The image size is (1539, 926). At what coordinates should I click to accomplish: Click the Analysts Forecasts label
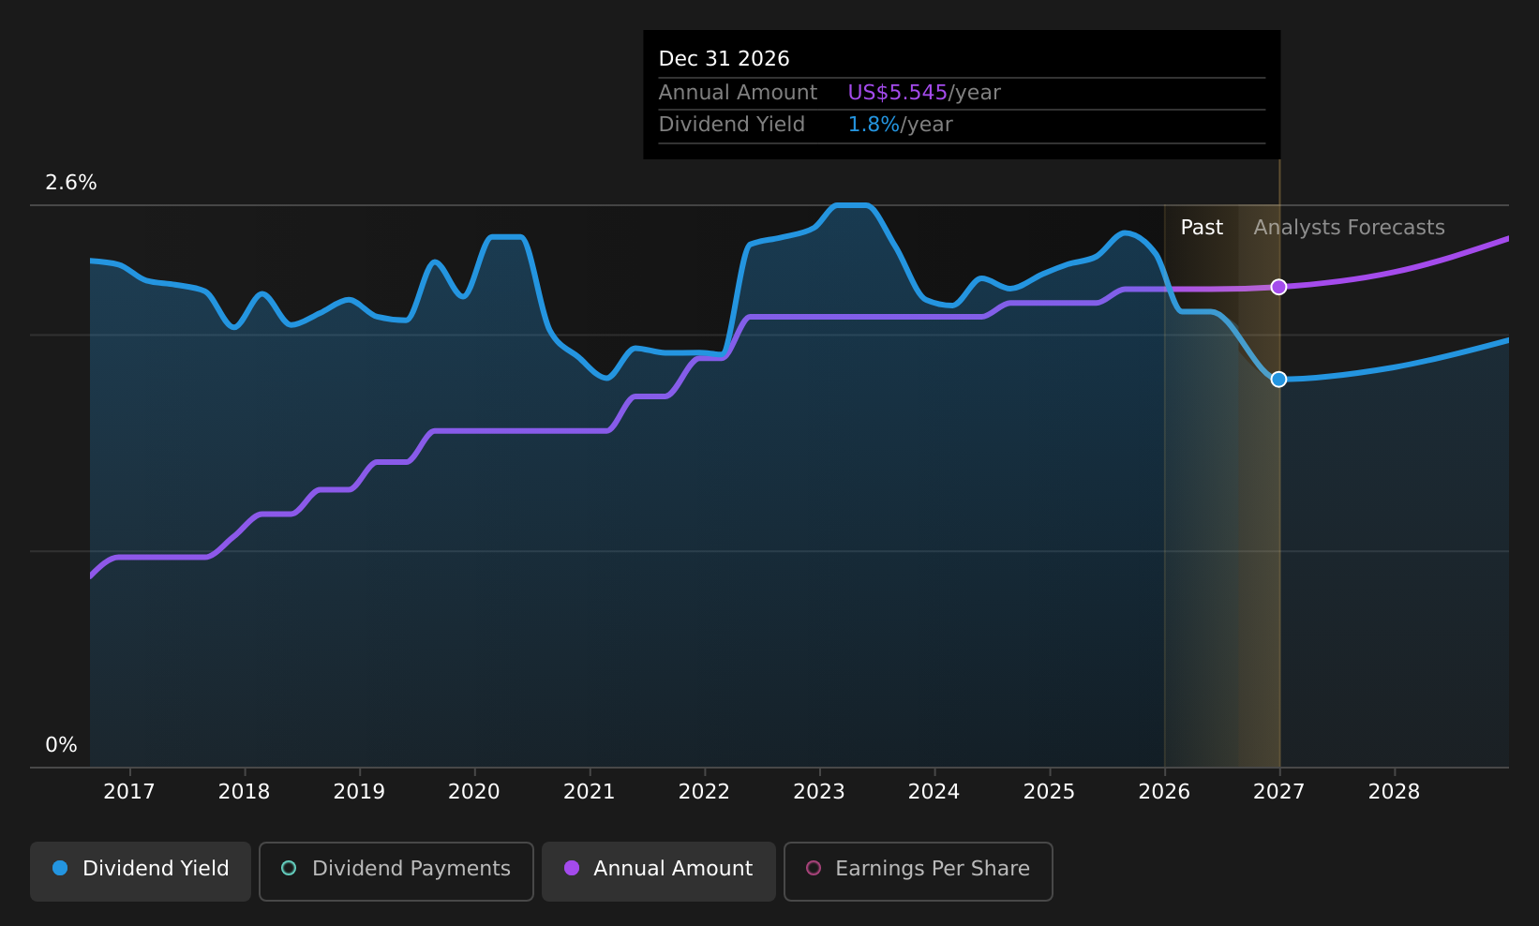point(1350,228)
